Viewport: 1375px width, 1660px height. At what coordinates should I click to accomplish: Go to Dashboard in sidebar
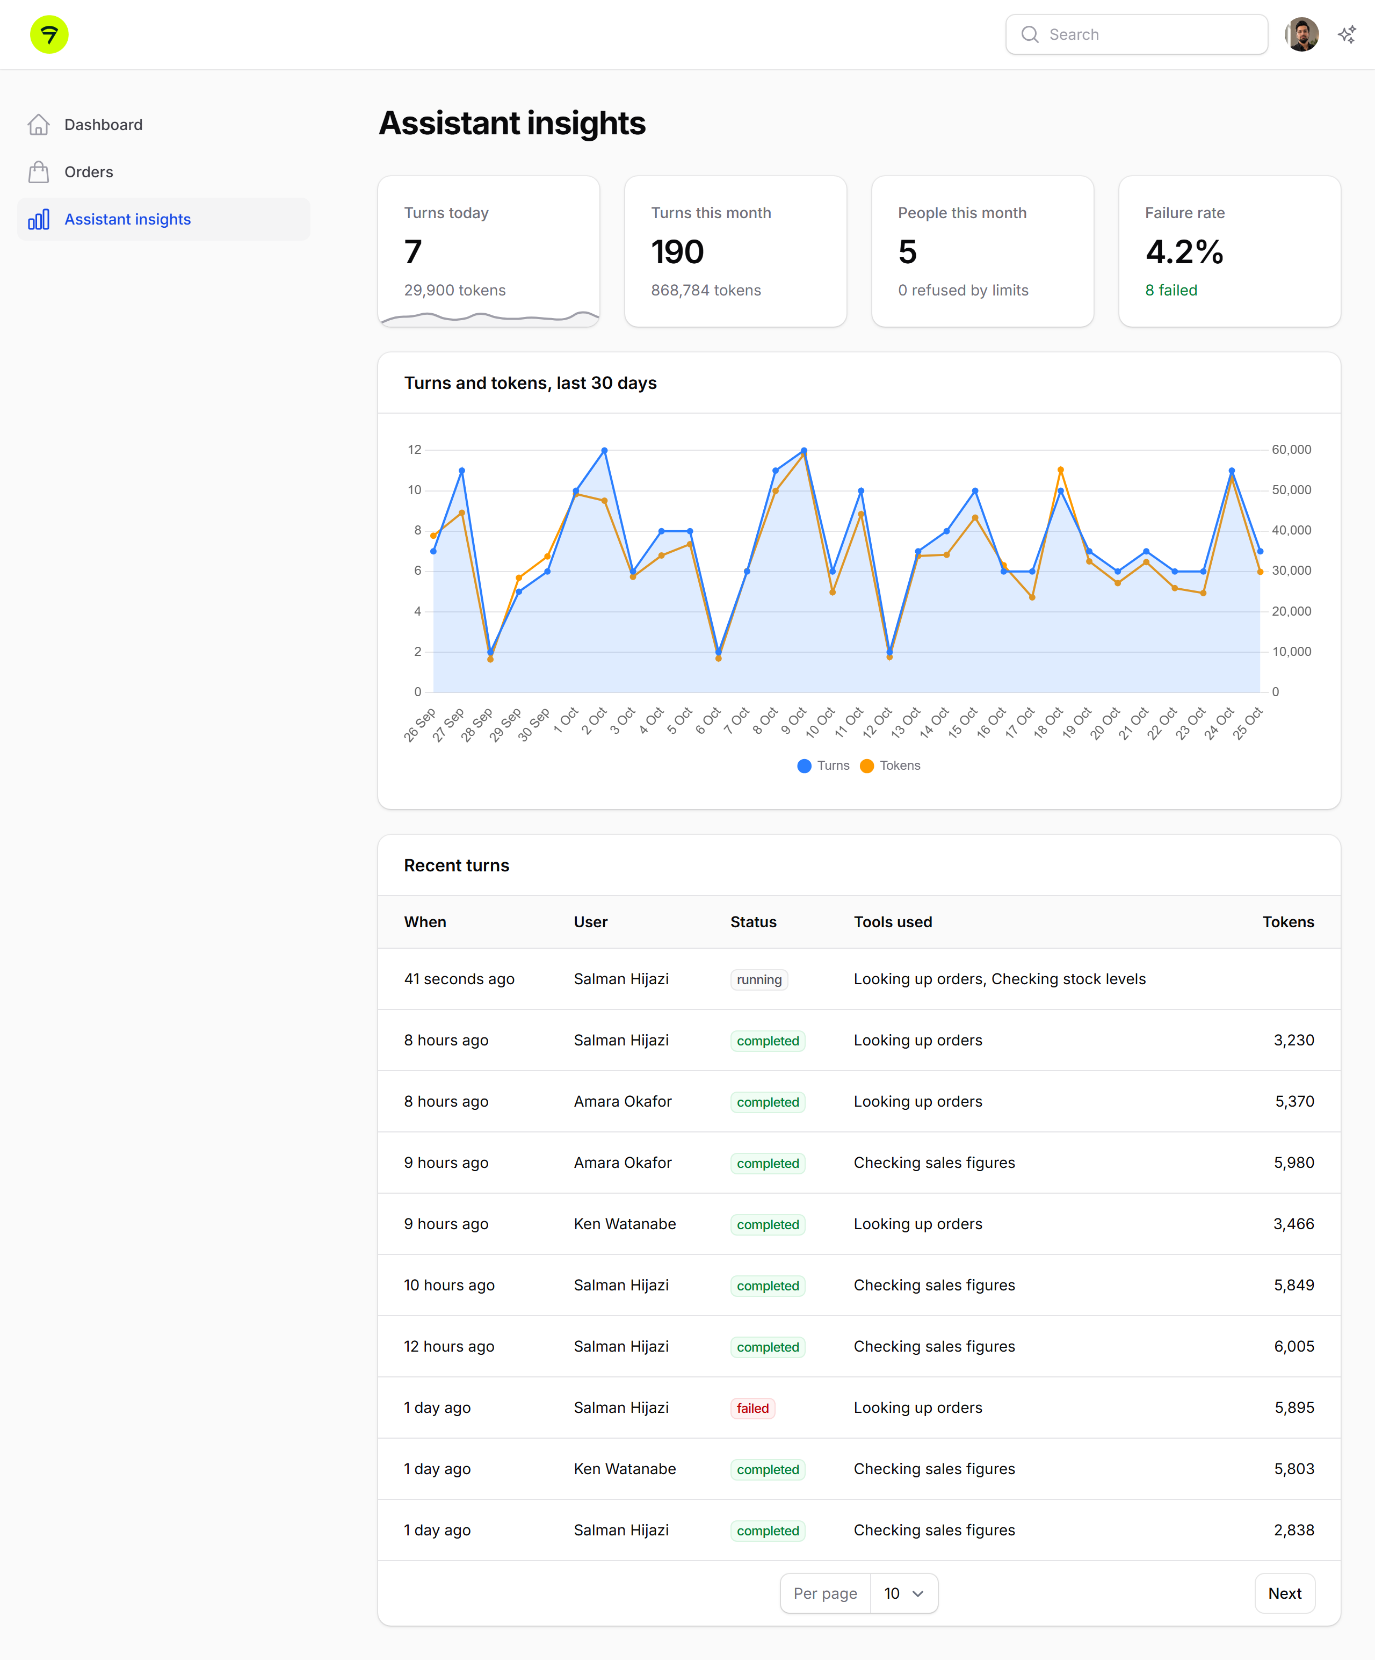[164, 125]
